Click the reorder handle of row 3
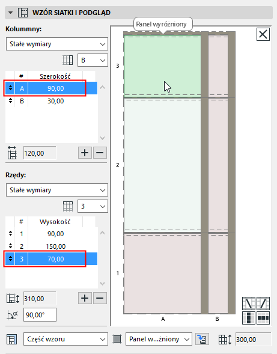 (10, 258)
